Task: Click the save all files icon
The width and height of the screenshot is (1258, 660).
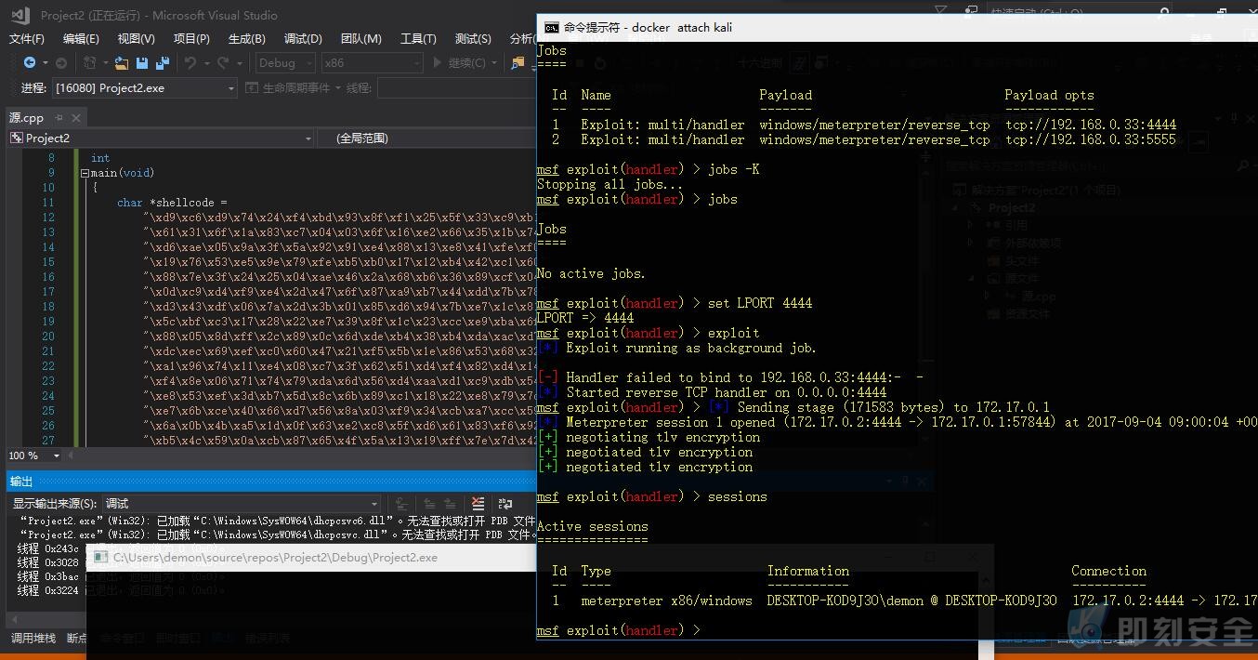Action: click(163, 62)
